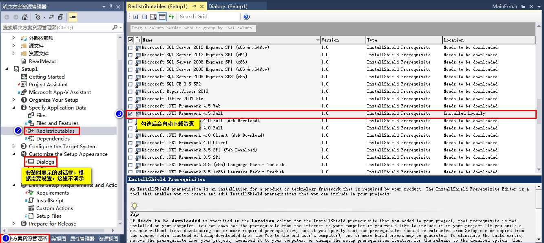This screenshot has width=544, height=243.
Task: Open the Custom Actions node
Action: tap(54, 208)
